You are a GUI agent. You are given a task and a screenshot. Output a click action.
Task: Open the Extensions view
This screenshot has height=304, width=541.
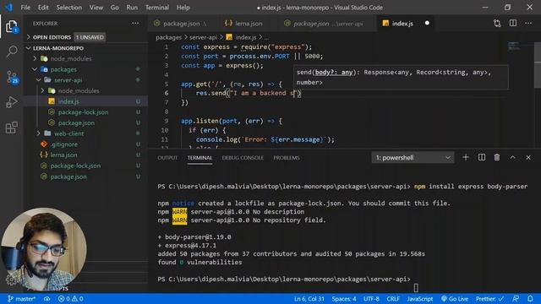pos(11,128)
